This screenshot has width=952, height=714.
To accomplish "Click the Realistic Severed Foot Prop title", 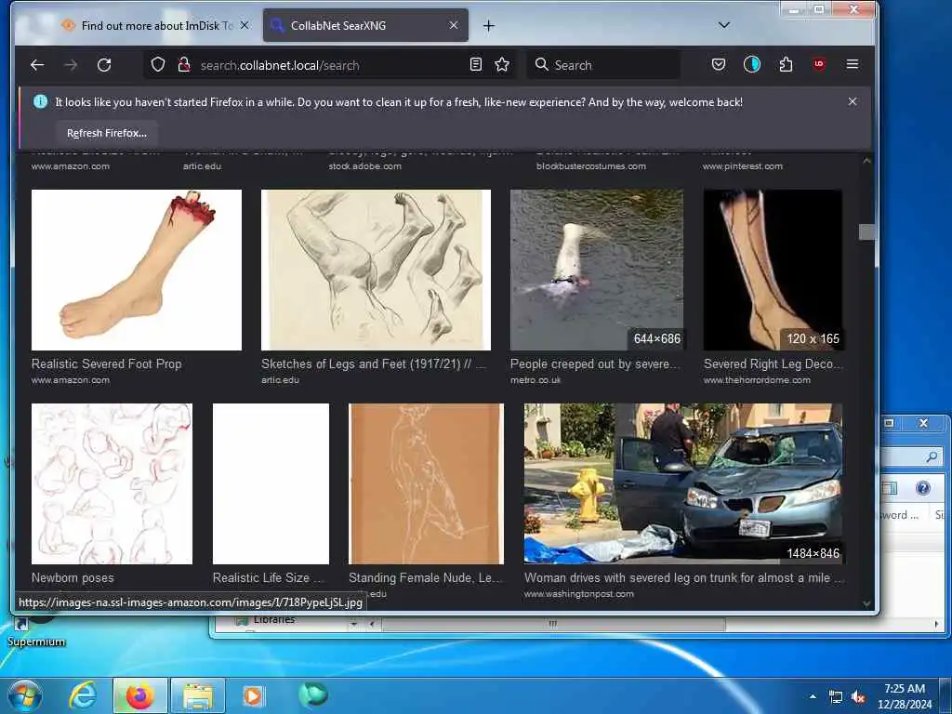I will click(x=106, y=364).
